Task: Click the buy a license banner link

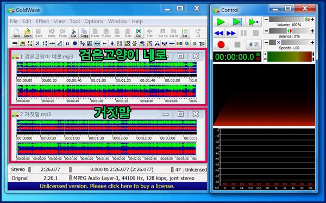Action: [x=107, y=186]
